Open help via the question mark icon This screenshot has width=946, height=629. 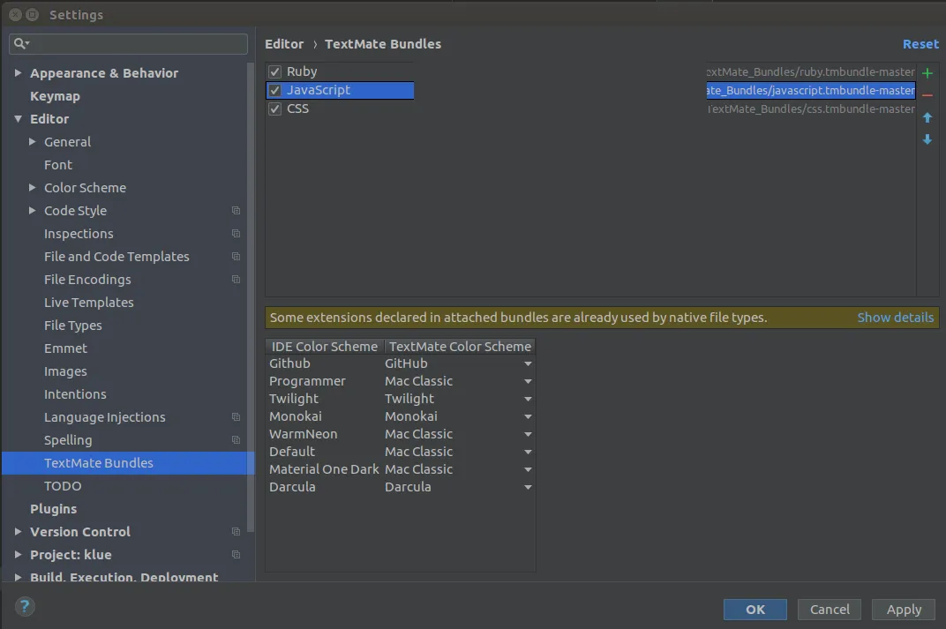point(25,606)
